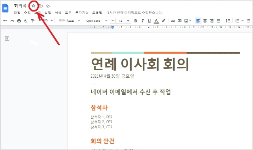Viewport: 253px width, 150px height.
Task: Open the 서식 menu
Action: 58,13
